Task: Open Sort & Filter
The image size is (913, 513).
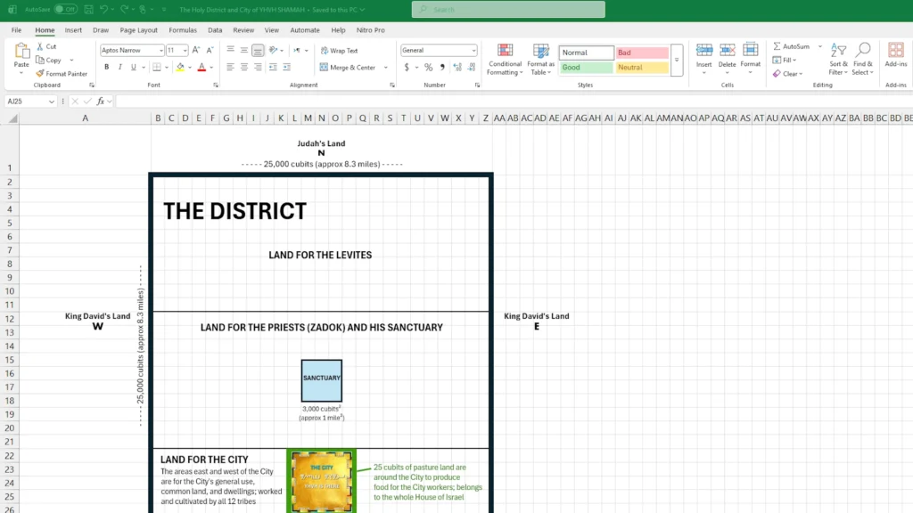Action: click(838, 57)
